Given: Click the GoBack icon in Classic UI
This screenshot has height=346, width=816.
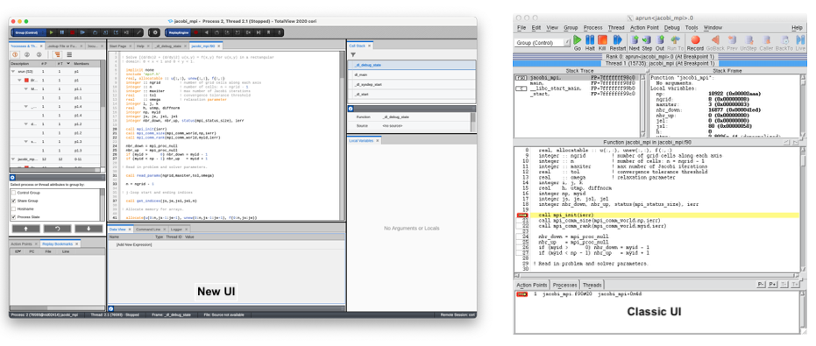Looking at the screenshot, I should 715,39.
